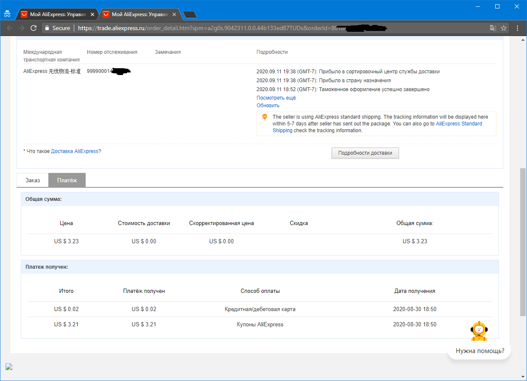The image size is (527, 381).
Task: Click the scrollbar down arrow
Action: (523, 377)
